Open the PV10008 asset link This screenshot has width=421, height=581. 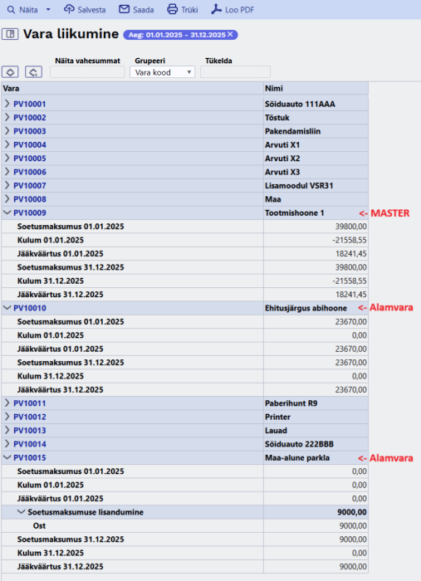pos(30,199)
